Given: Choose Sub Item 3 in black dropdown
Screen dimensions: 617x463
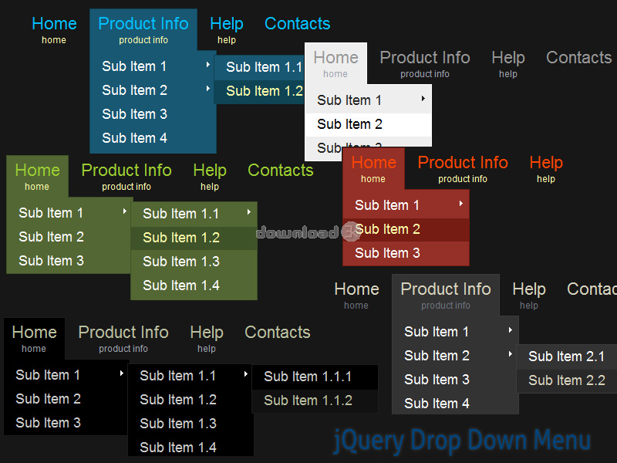Looking at the screenshot, I should pos(66,423).
